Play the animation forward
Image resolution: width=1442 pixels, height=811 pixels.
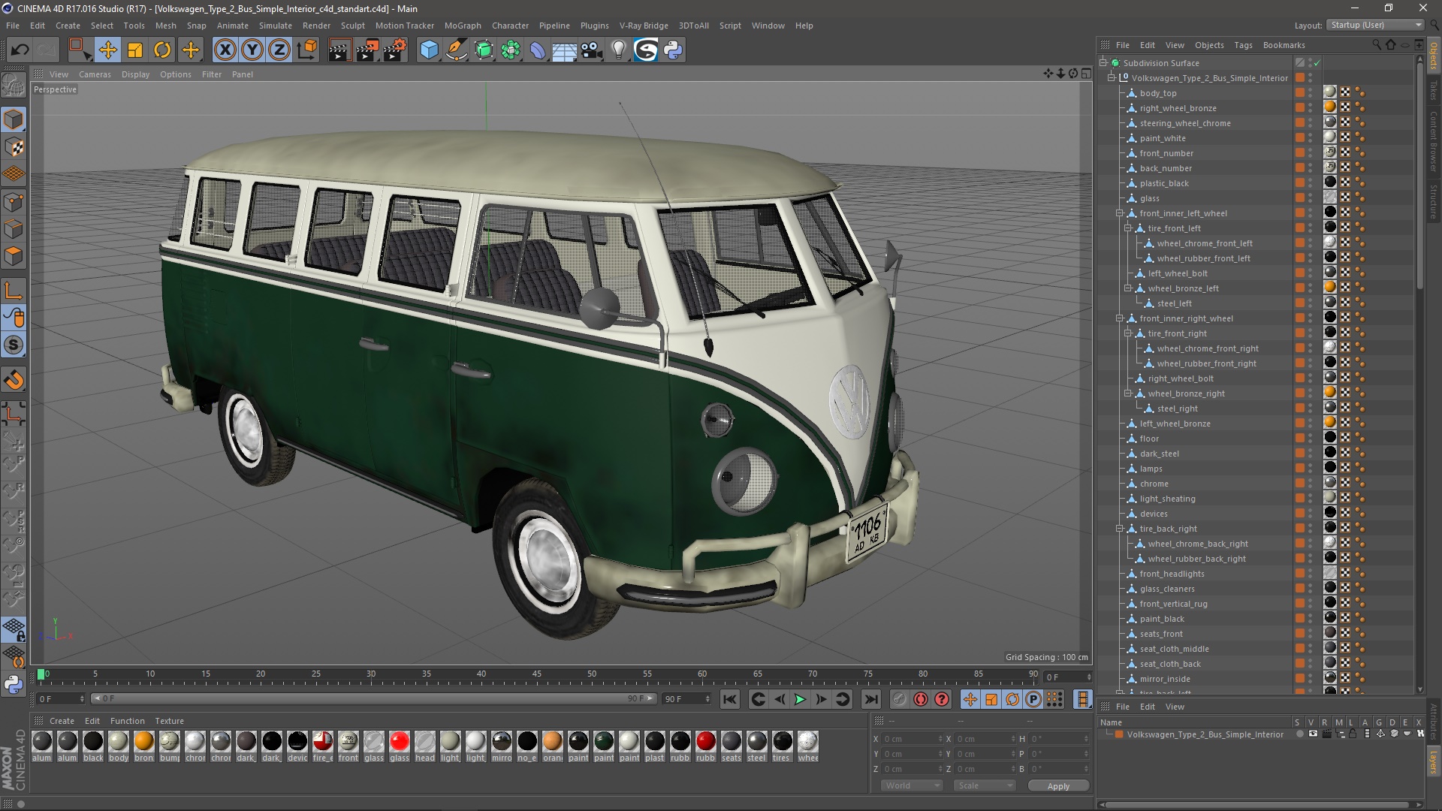click(801, 699)
